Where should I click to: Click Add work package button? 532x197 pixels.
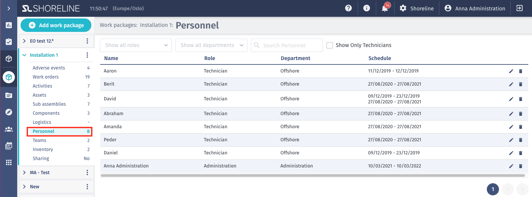pos(56,25)
